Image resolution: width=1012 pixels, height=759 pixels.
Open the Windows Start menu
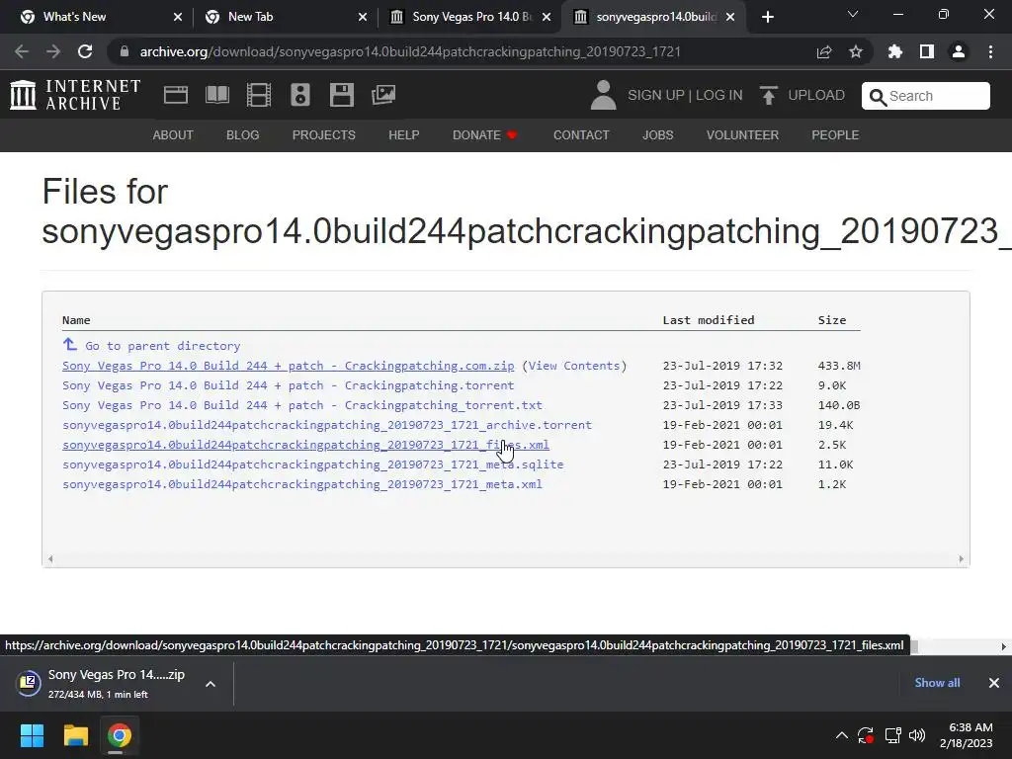[32, 735]
